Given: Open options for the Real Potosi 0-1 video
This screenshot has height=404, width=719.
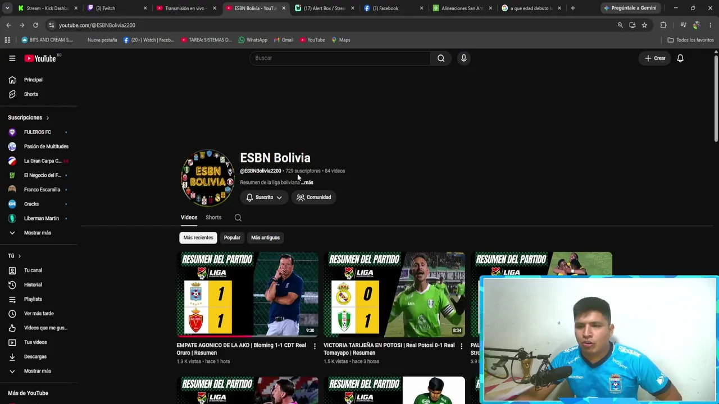Looking at the screenshot, I should pos(461,346).
